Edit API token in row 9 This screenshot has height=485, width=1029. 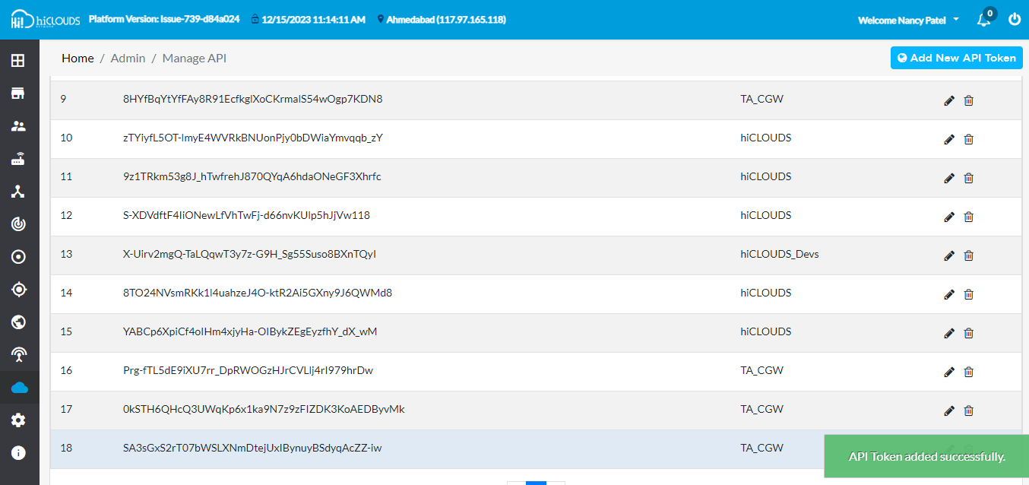[948, 100]
